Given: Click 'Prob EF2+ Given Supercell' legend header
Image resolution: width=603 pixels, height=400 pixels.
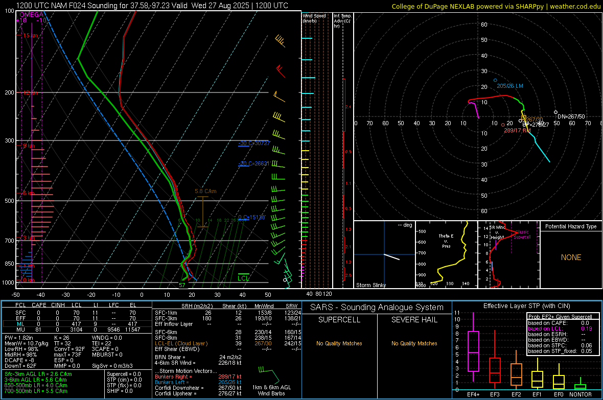Looking at the screenshot, I should click(560, 317).
